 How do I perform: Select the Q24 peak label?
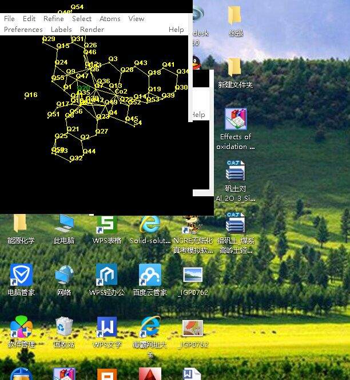point(61,62)
